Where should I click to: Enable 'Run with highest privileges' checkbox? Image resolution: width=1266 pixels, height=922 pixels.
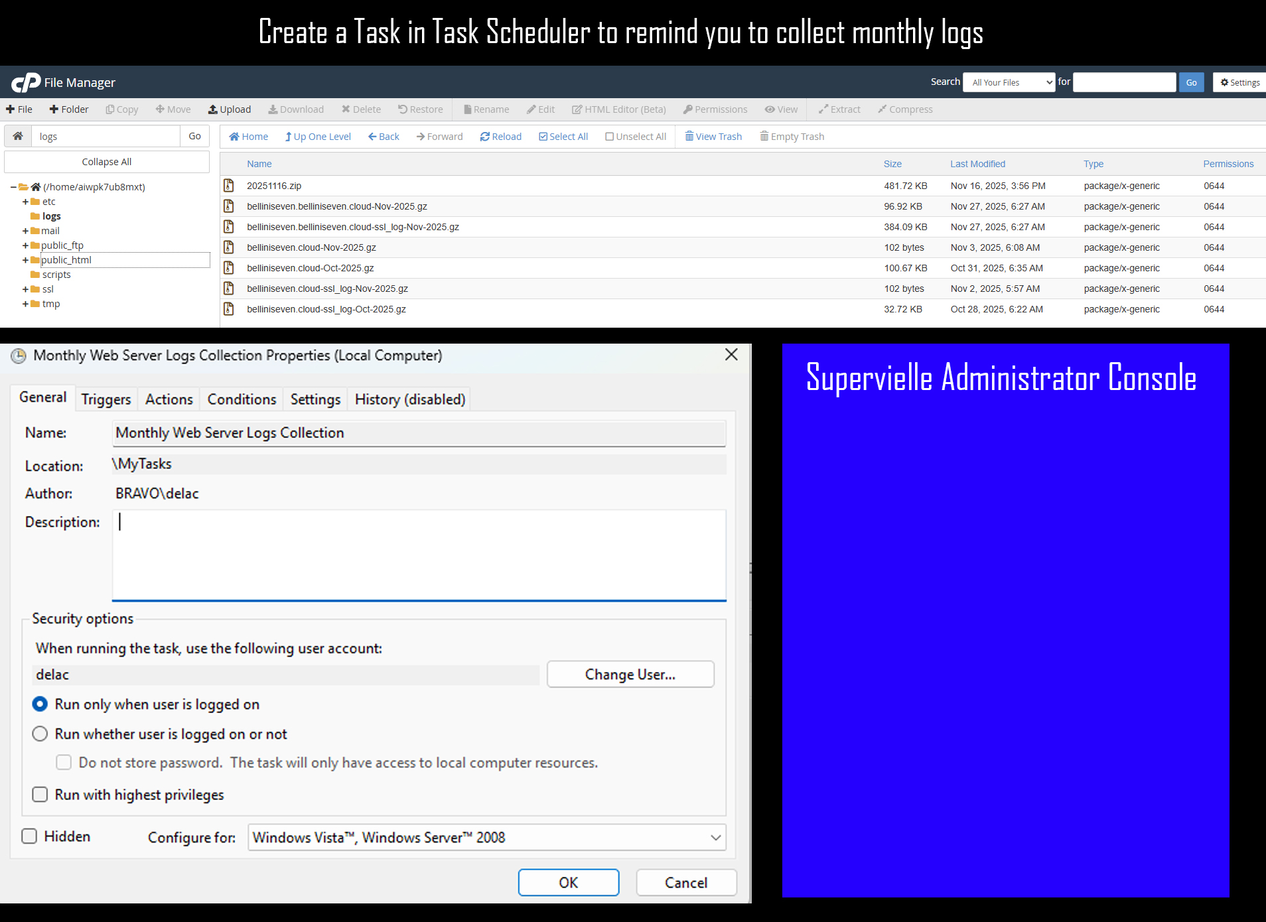coord(40,795)
